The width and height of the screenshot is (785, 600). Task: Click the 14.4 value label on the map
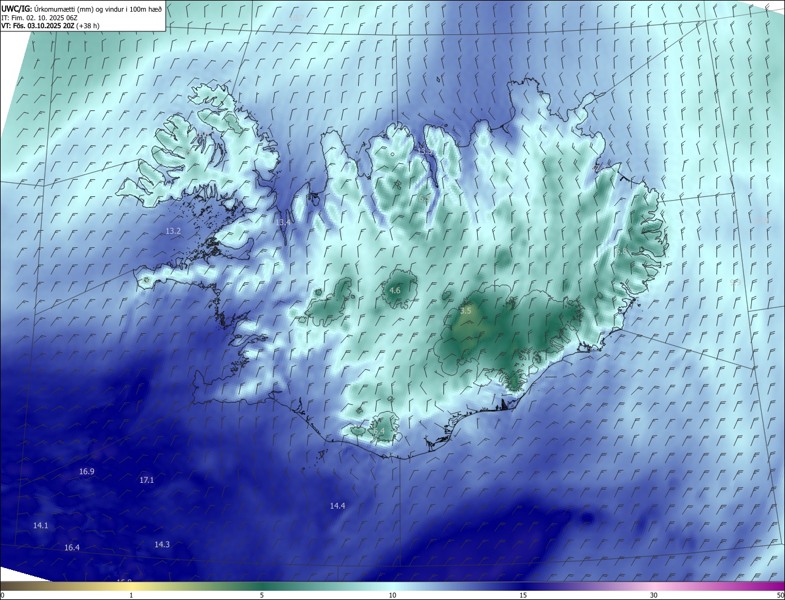337,506
